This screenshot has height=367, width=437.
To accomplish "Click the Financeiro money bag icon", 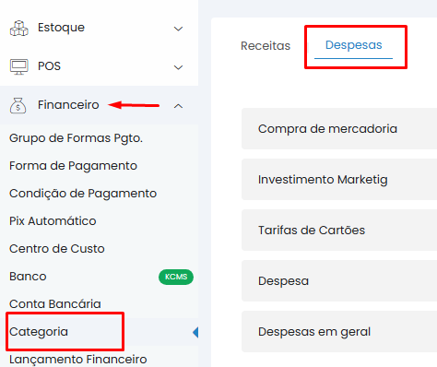I will (x=18, y=105).
